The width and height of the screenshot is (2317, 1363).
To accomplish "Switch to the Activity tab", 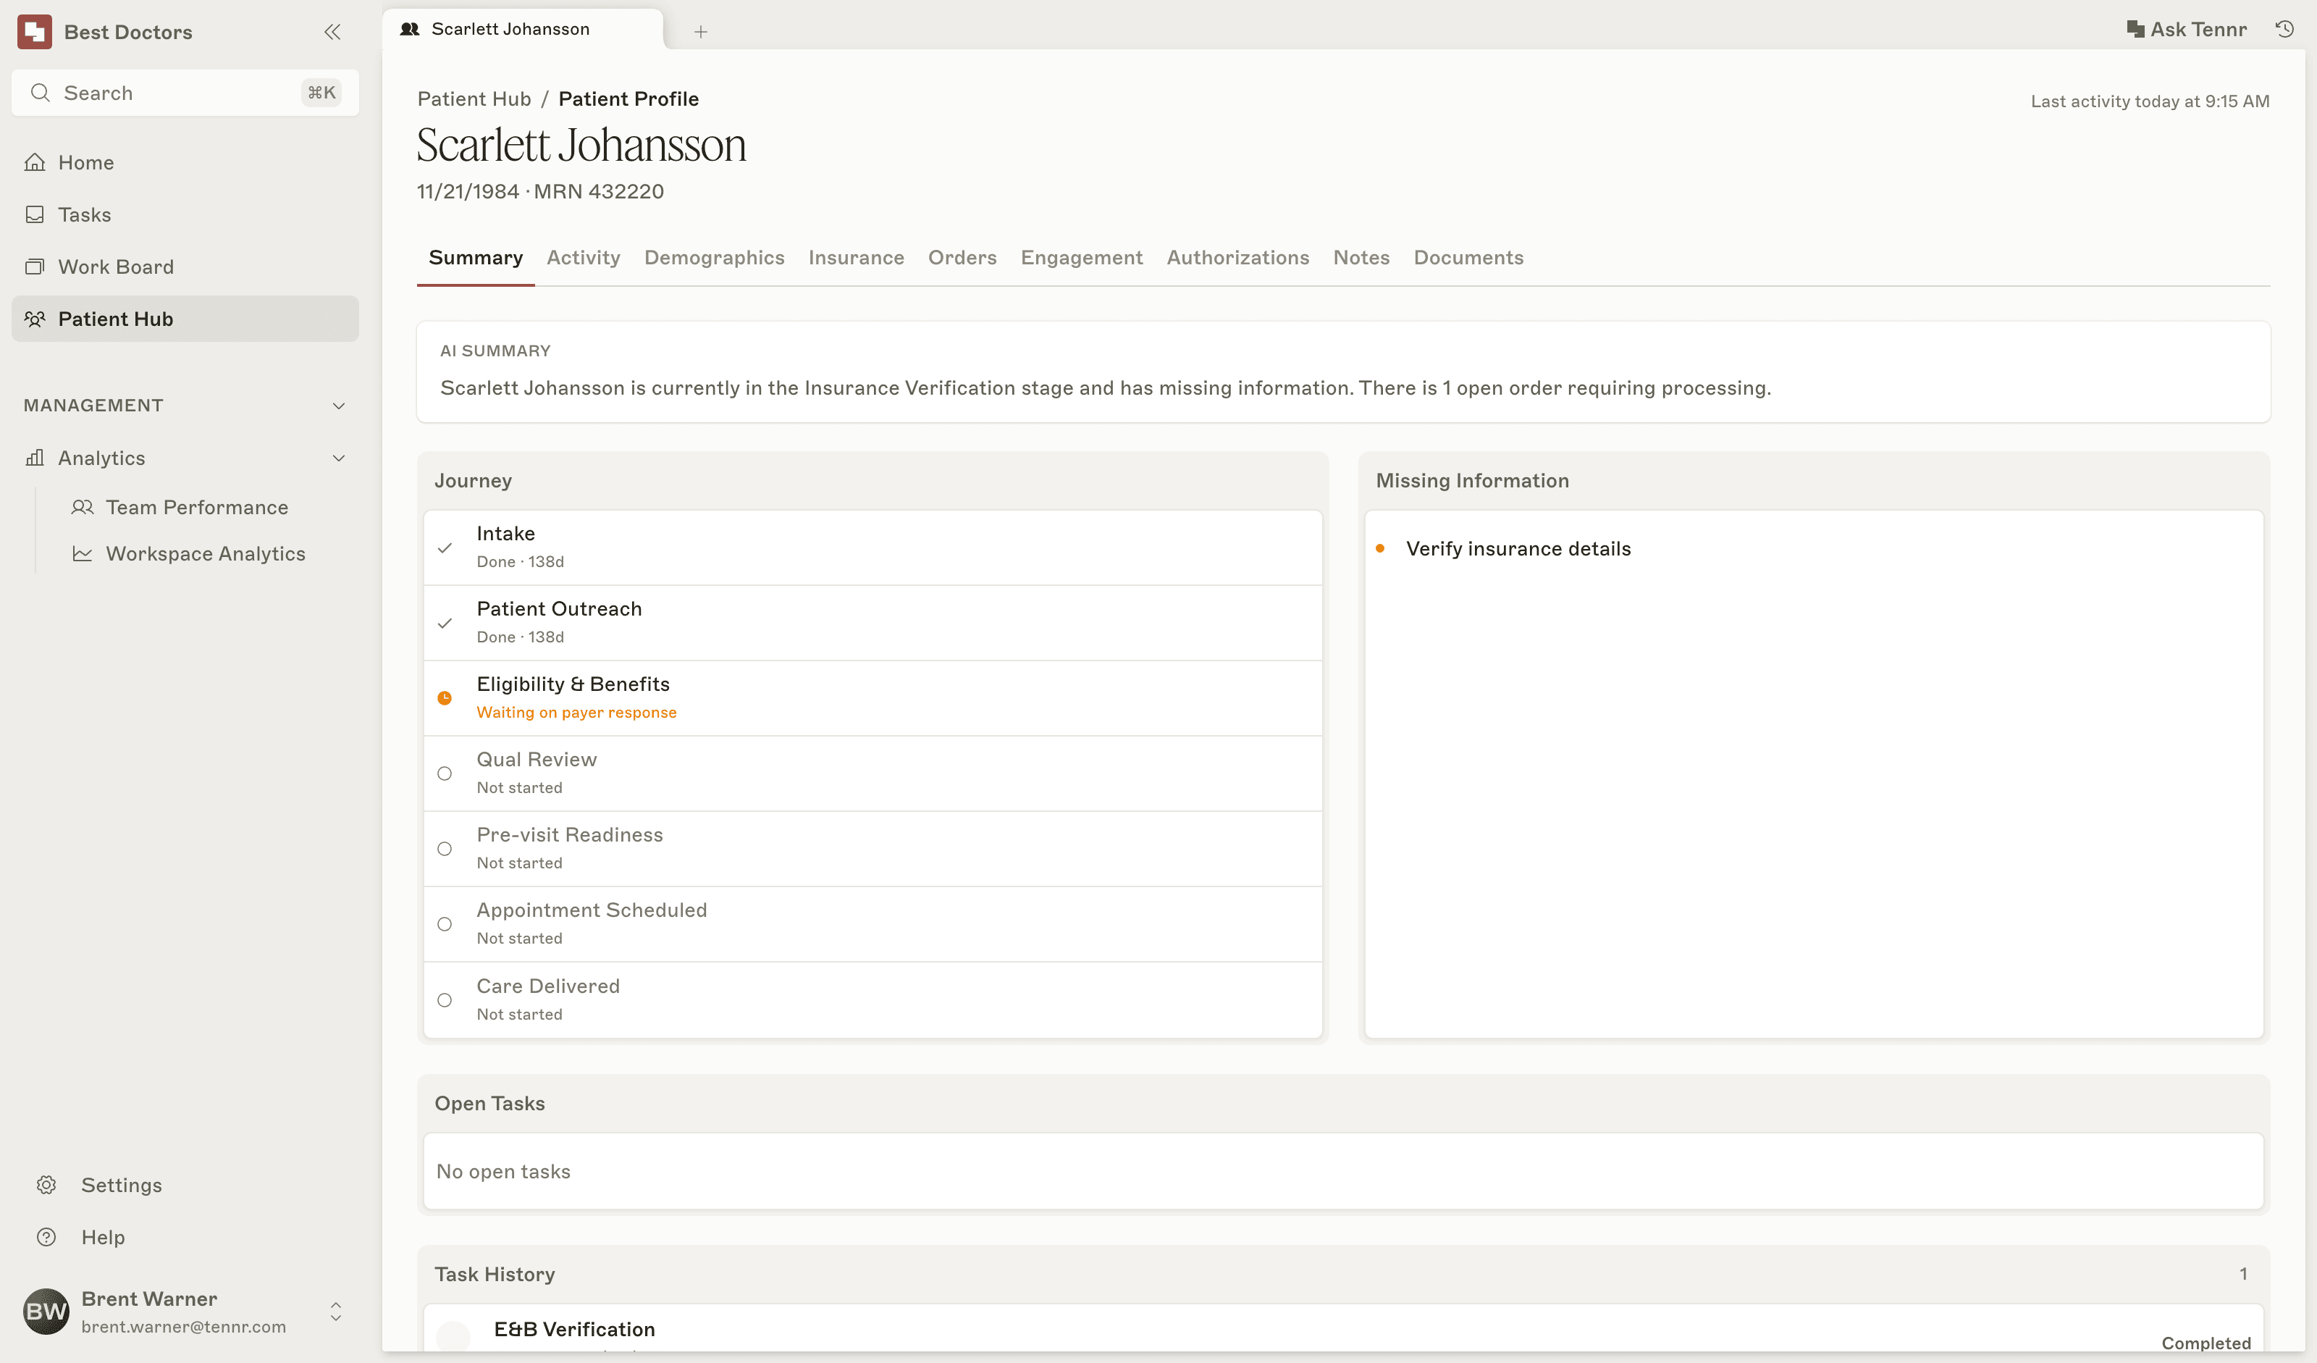I will point(583,258).
